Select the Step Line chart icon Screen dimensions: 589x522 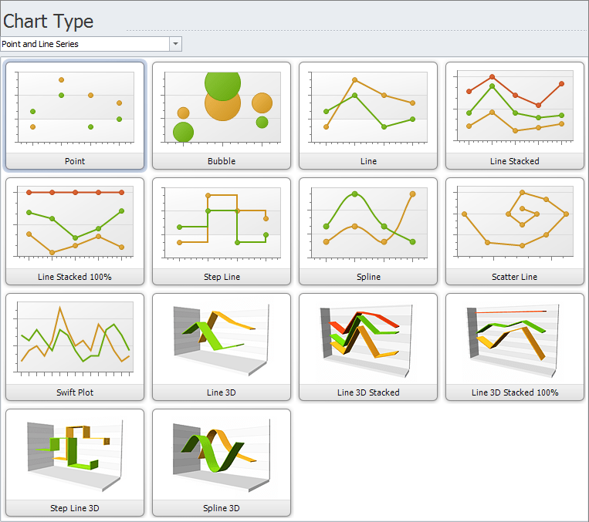(222, 223)
